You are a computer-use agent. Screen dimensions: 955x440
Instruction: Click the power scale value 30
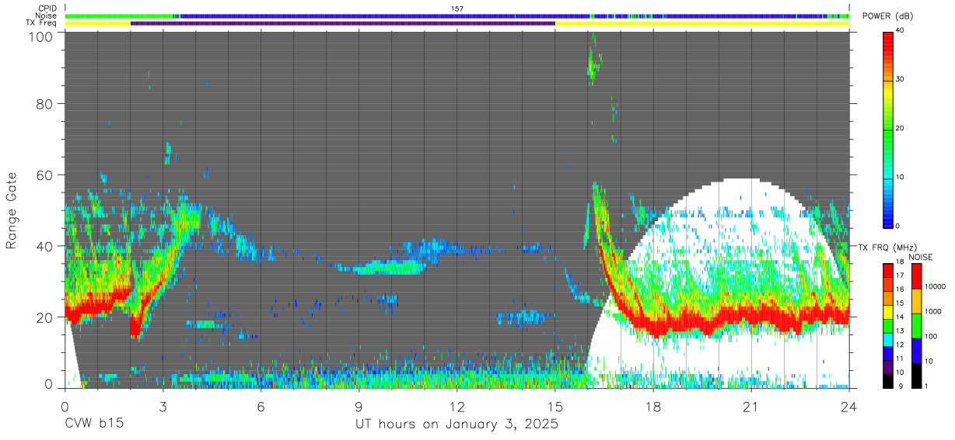pyautogui.click(x=901, y=79)
